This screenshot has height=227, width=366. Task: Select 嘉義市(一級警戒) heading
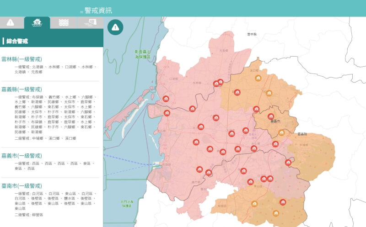[x=22, y=156]
